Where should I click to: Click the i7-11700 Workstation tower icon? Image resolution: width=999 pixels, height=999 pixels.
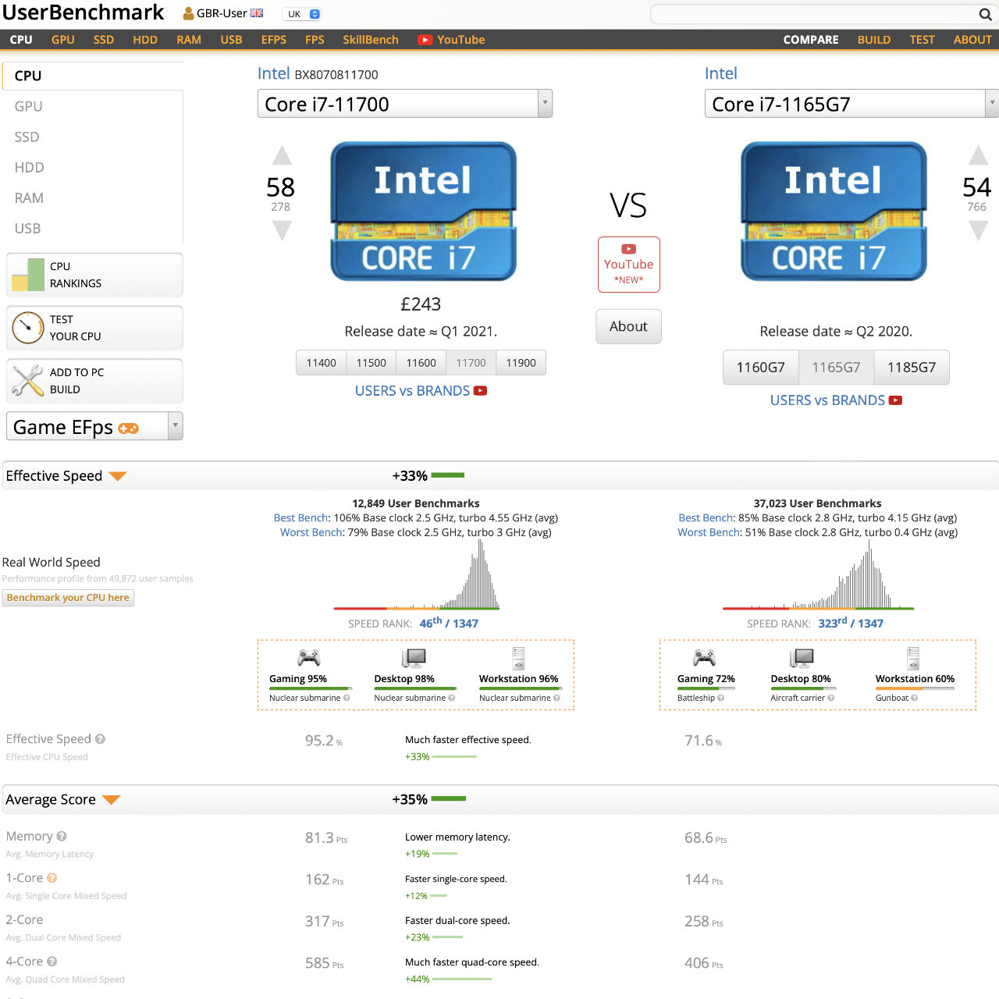(519, 658)
